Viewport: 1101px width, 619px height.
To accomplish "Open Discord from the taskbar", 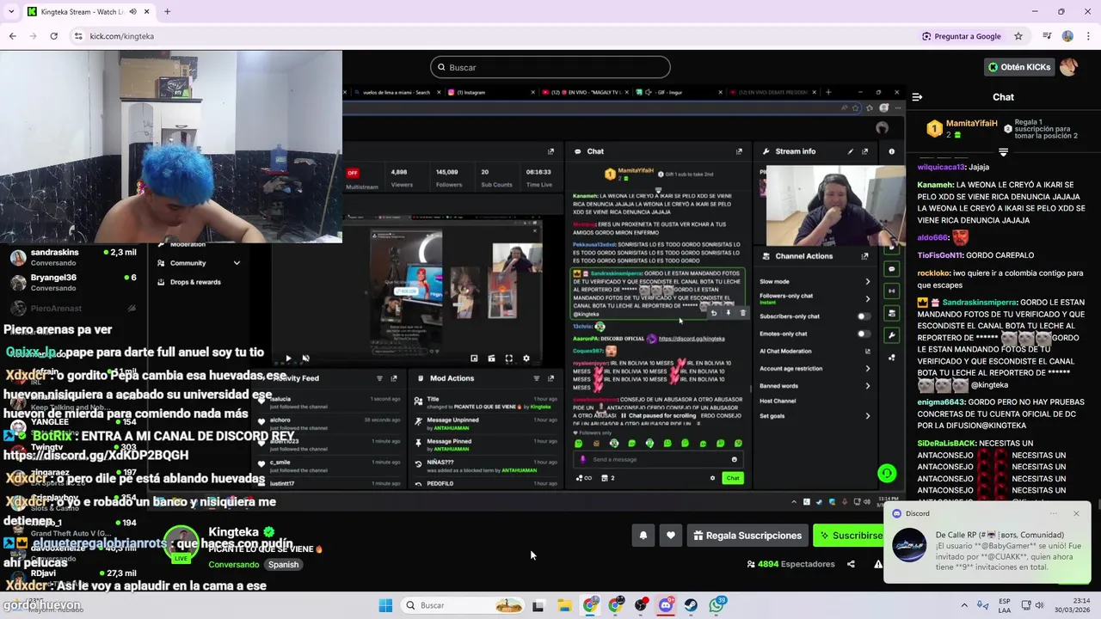I will click(666, 605).
